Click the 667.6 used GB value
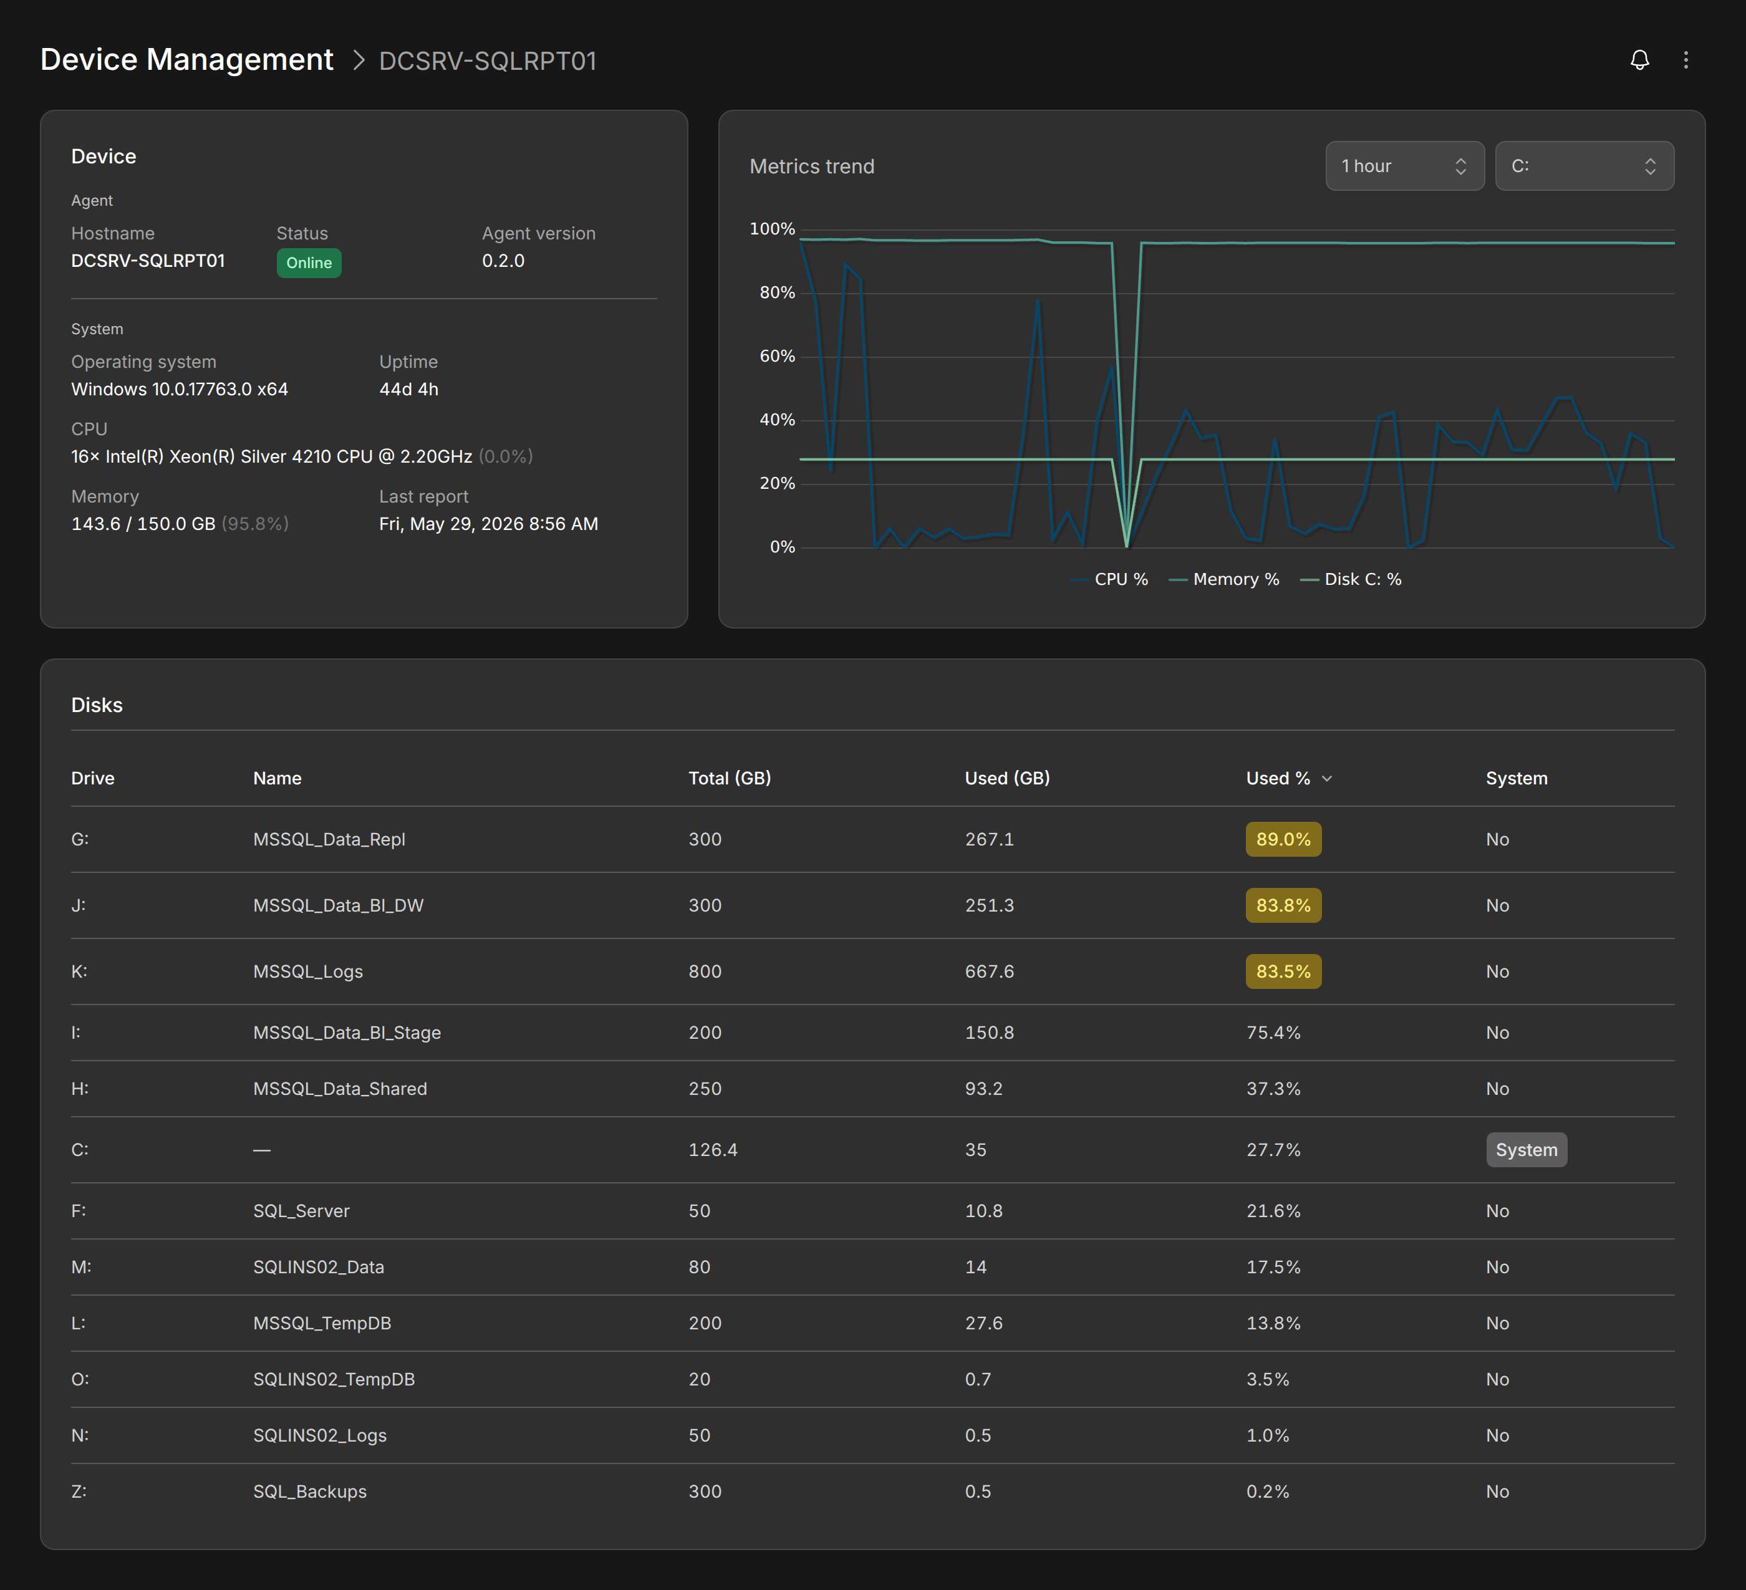This screenshot has height=1590, width=1746. coord(989,971)
